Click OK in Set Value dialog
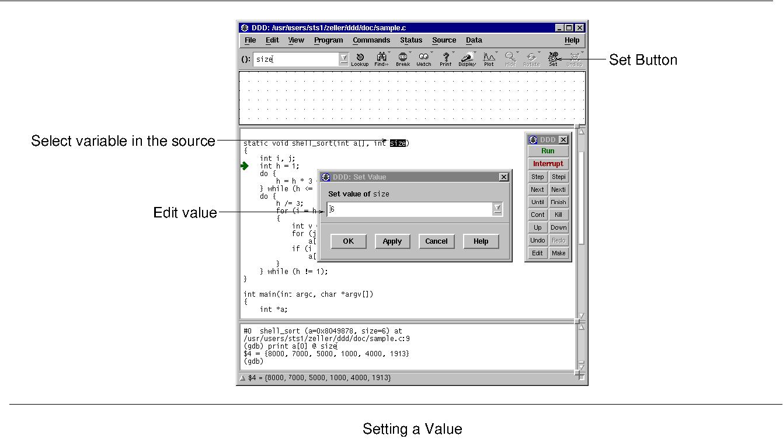Viewport: 783px width, 439px height. tap(349, 241)
